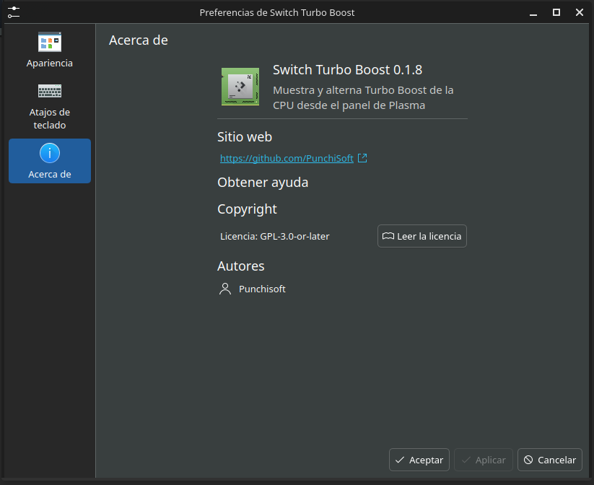Click the settings sliders icon in title bar
Image resolution: width=594 pixels, height=485 pixels.
tap(14, 12)
